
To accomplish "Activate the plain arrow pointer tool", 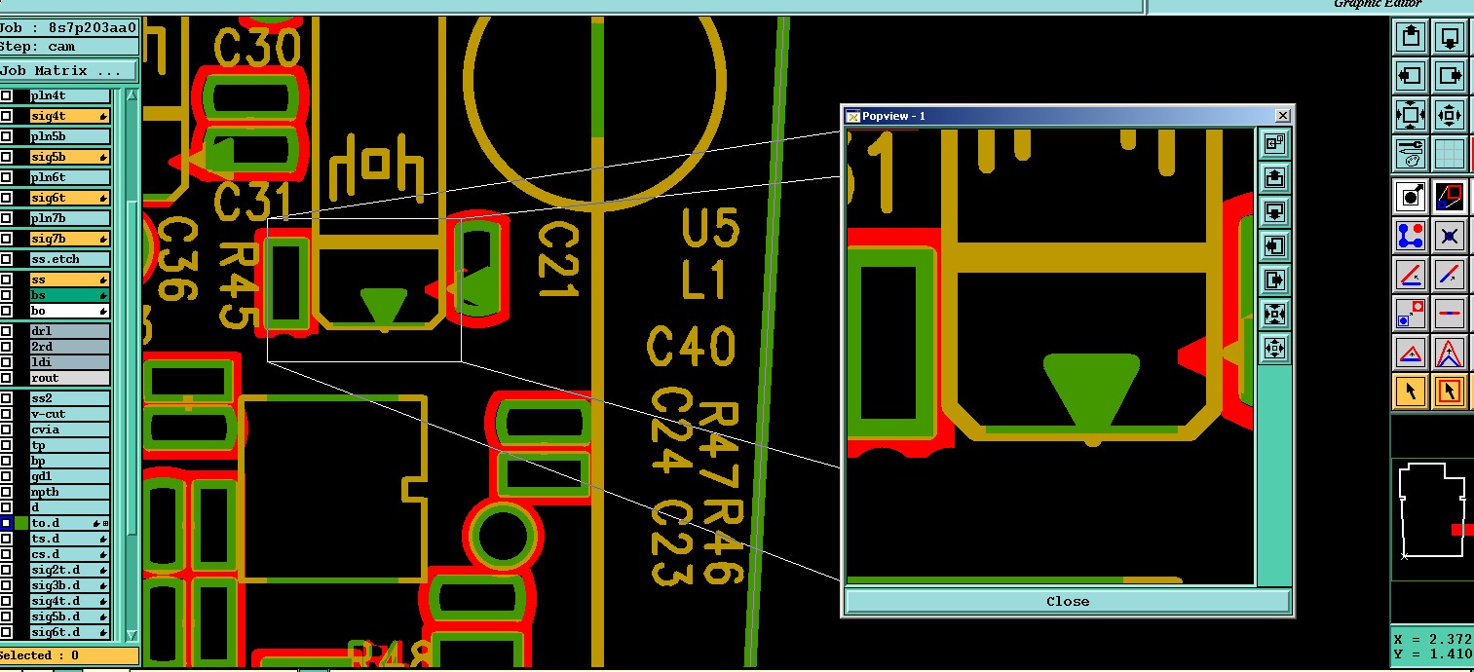I will [x=1411, y=392].
